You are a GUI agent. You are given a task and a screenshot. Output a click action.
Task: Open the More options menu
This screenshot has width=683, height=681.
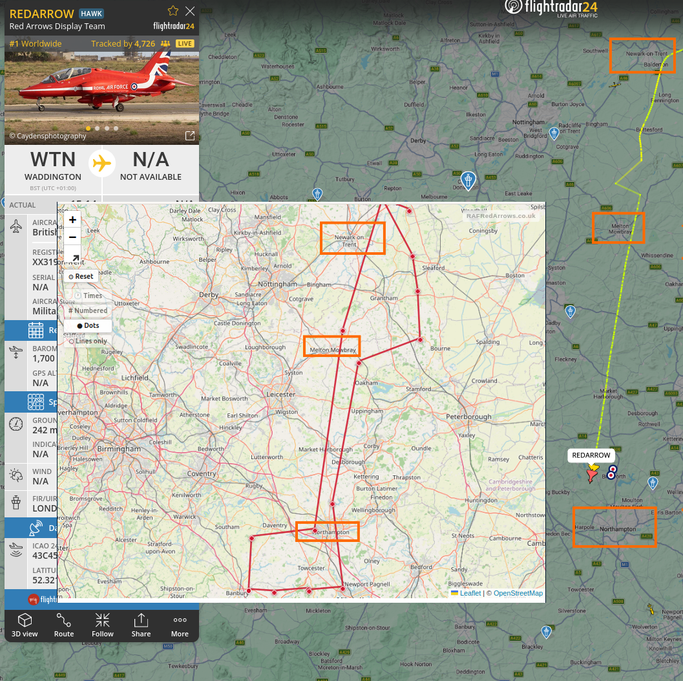(x=180, y=625)
